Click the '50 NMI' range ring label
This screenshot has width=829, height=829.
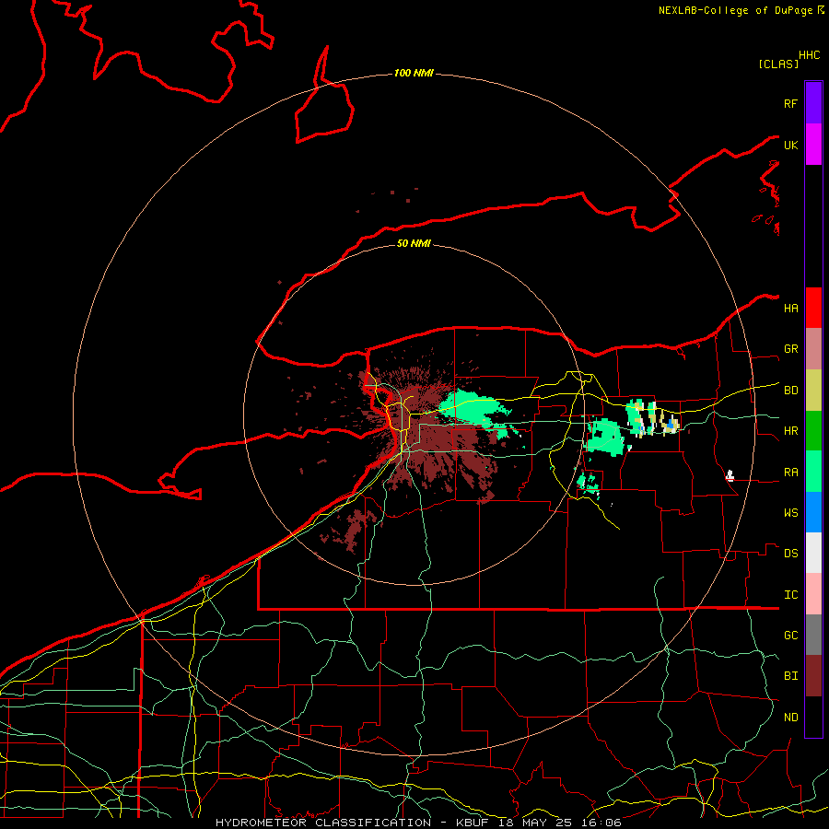(x=414, y=243)
